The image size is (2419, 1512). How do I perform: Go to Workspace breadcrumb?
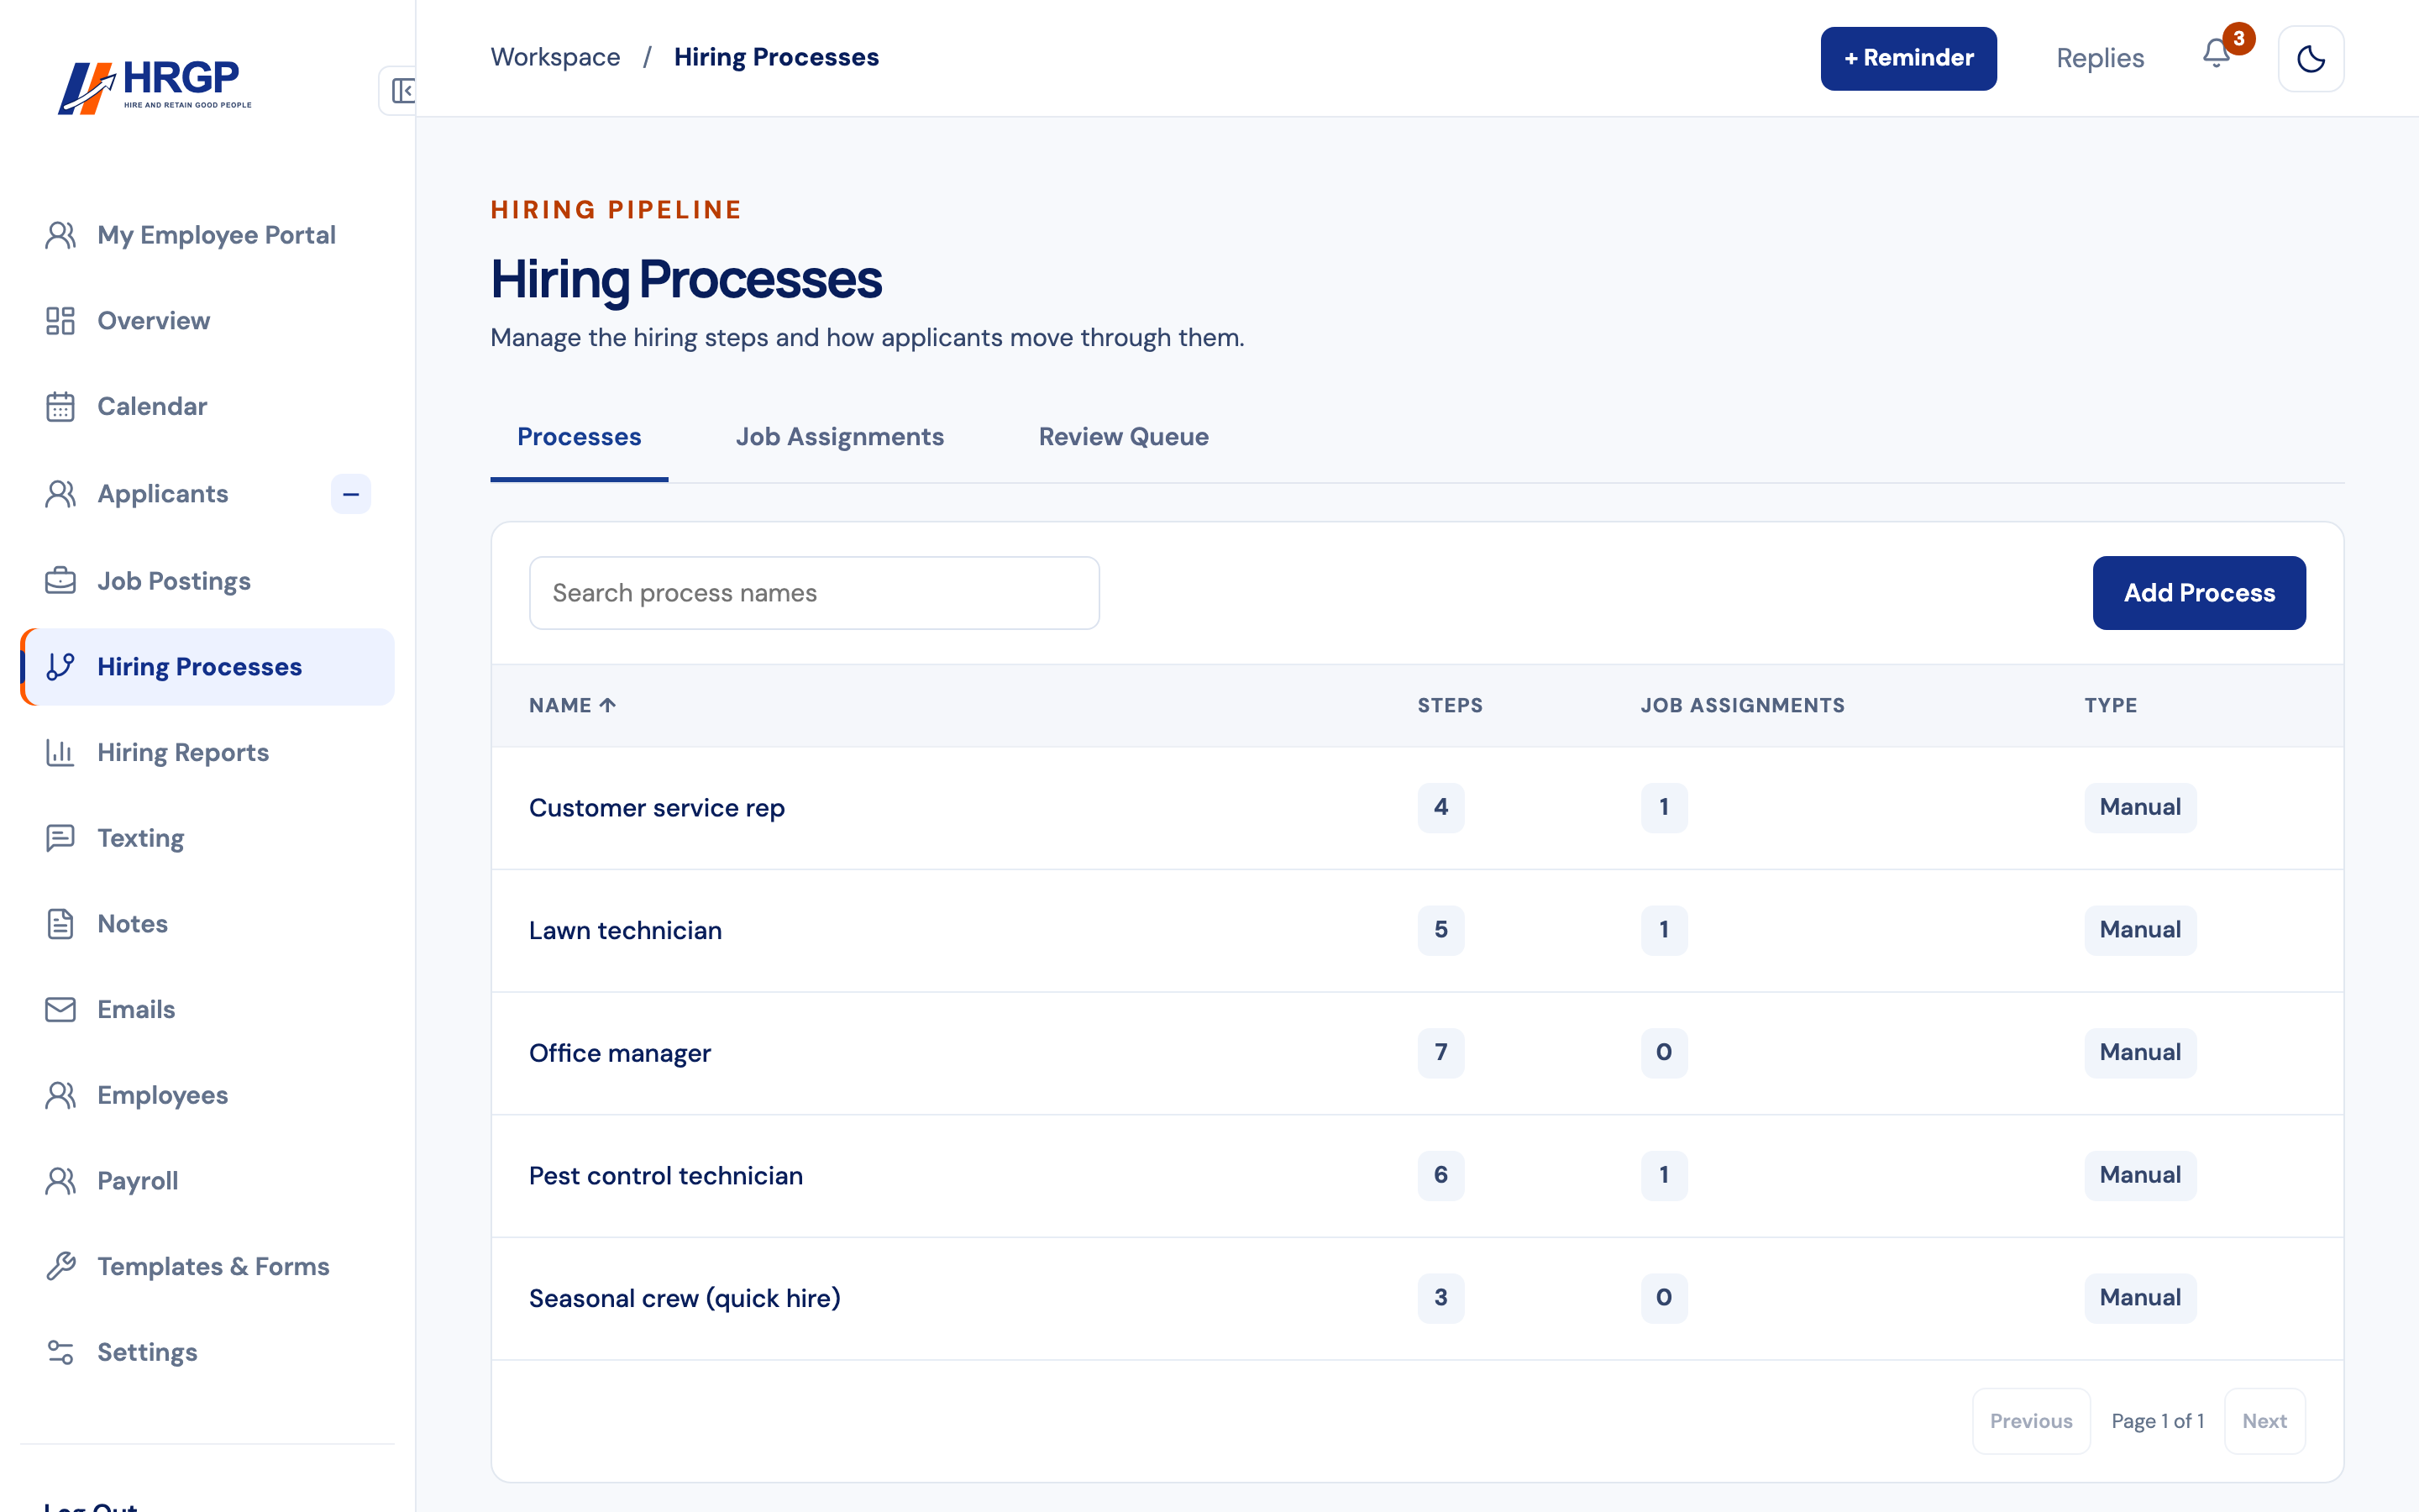tap(554, 57)
